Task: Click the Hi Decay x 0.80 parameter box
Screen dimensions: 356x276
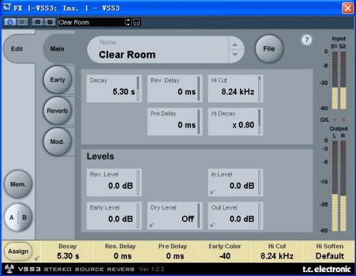Action: 236,122
